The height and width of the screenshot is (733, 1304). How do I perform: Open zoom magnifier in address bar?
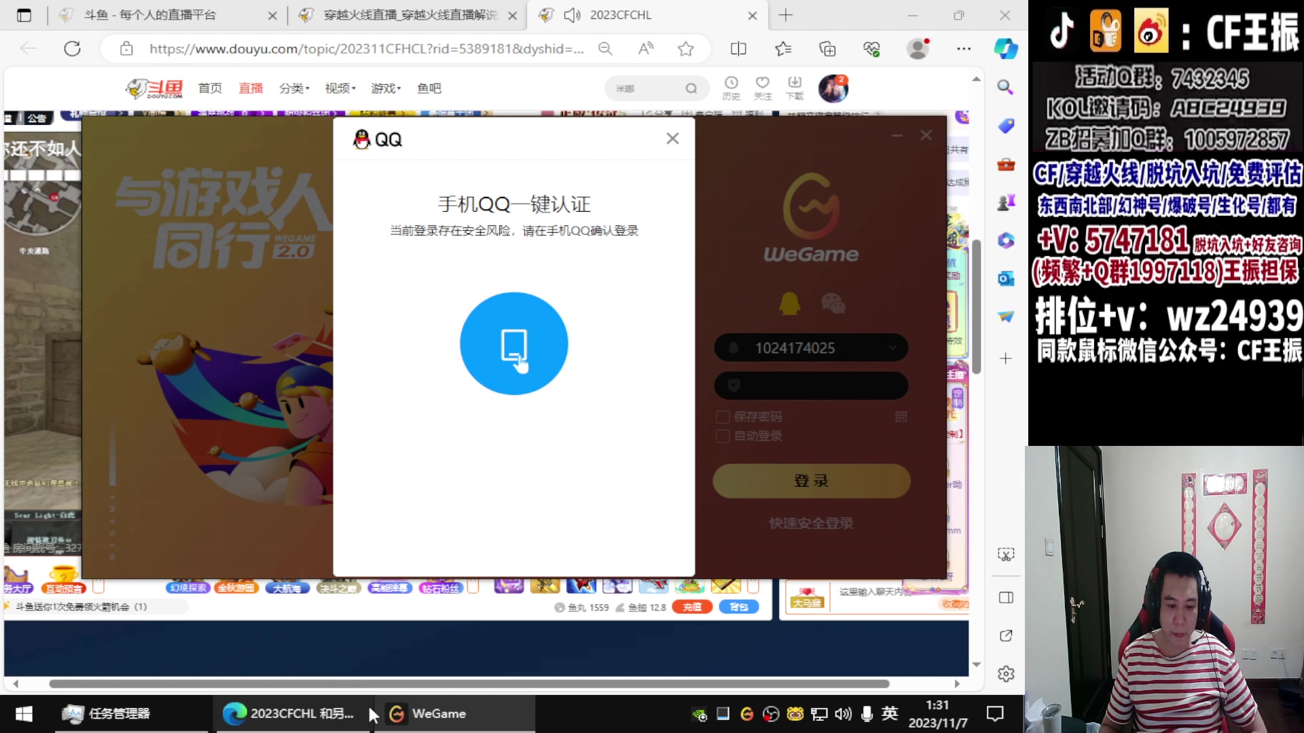click(605, 49)
